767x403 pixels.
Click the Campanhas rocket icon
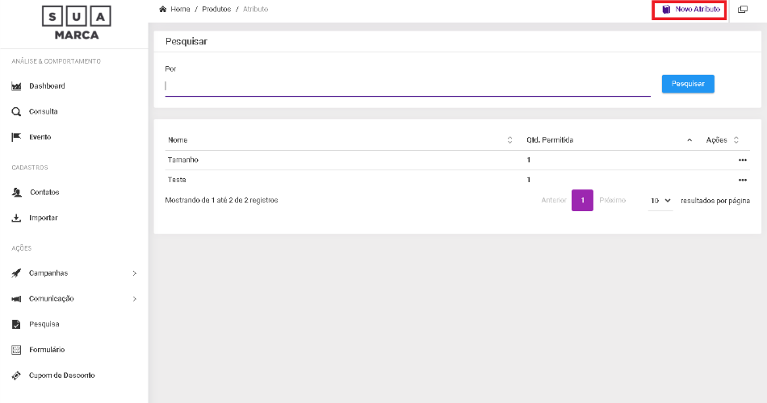click(x=16, y=273)
